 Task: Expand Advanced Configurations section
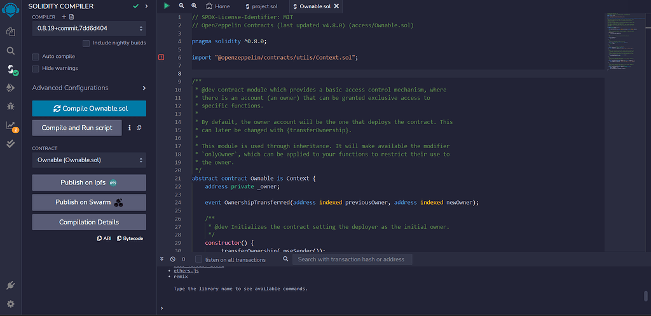tap(89, 88)
